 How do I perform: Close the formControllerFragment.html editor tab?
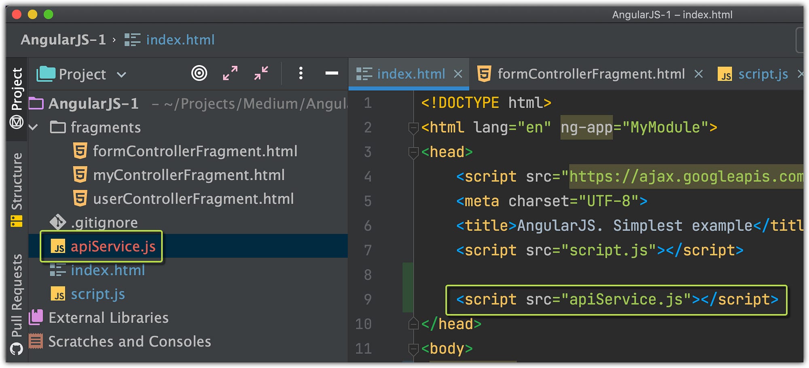coord(699,74)
